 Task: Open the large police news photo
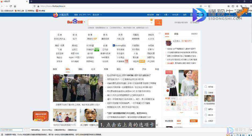pyautogui.click(x=78, y=88)
